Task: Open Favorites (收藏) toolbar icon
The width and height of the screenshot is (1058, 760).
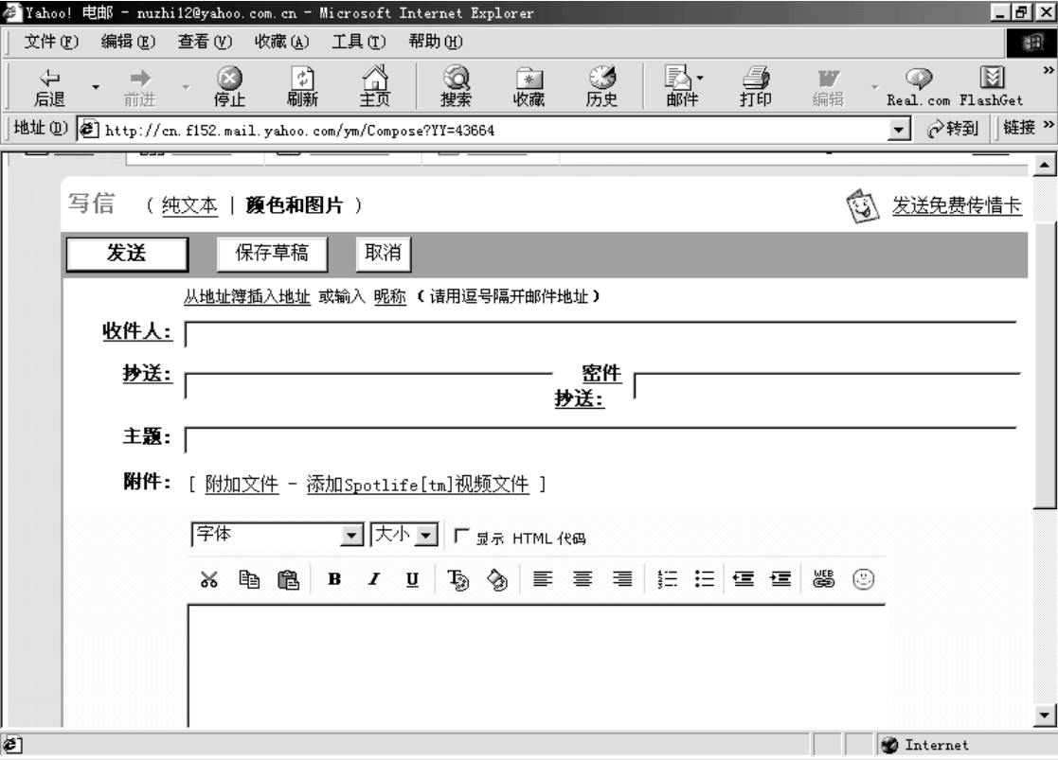Action: (x=529, y=88)
